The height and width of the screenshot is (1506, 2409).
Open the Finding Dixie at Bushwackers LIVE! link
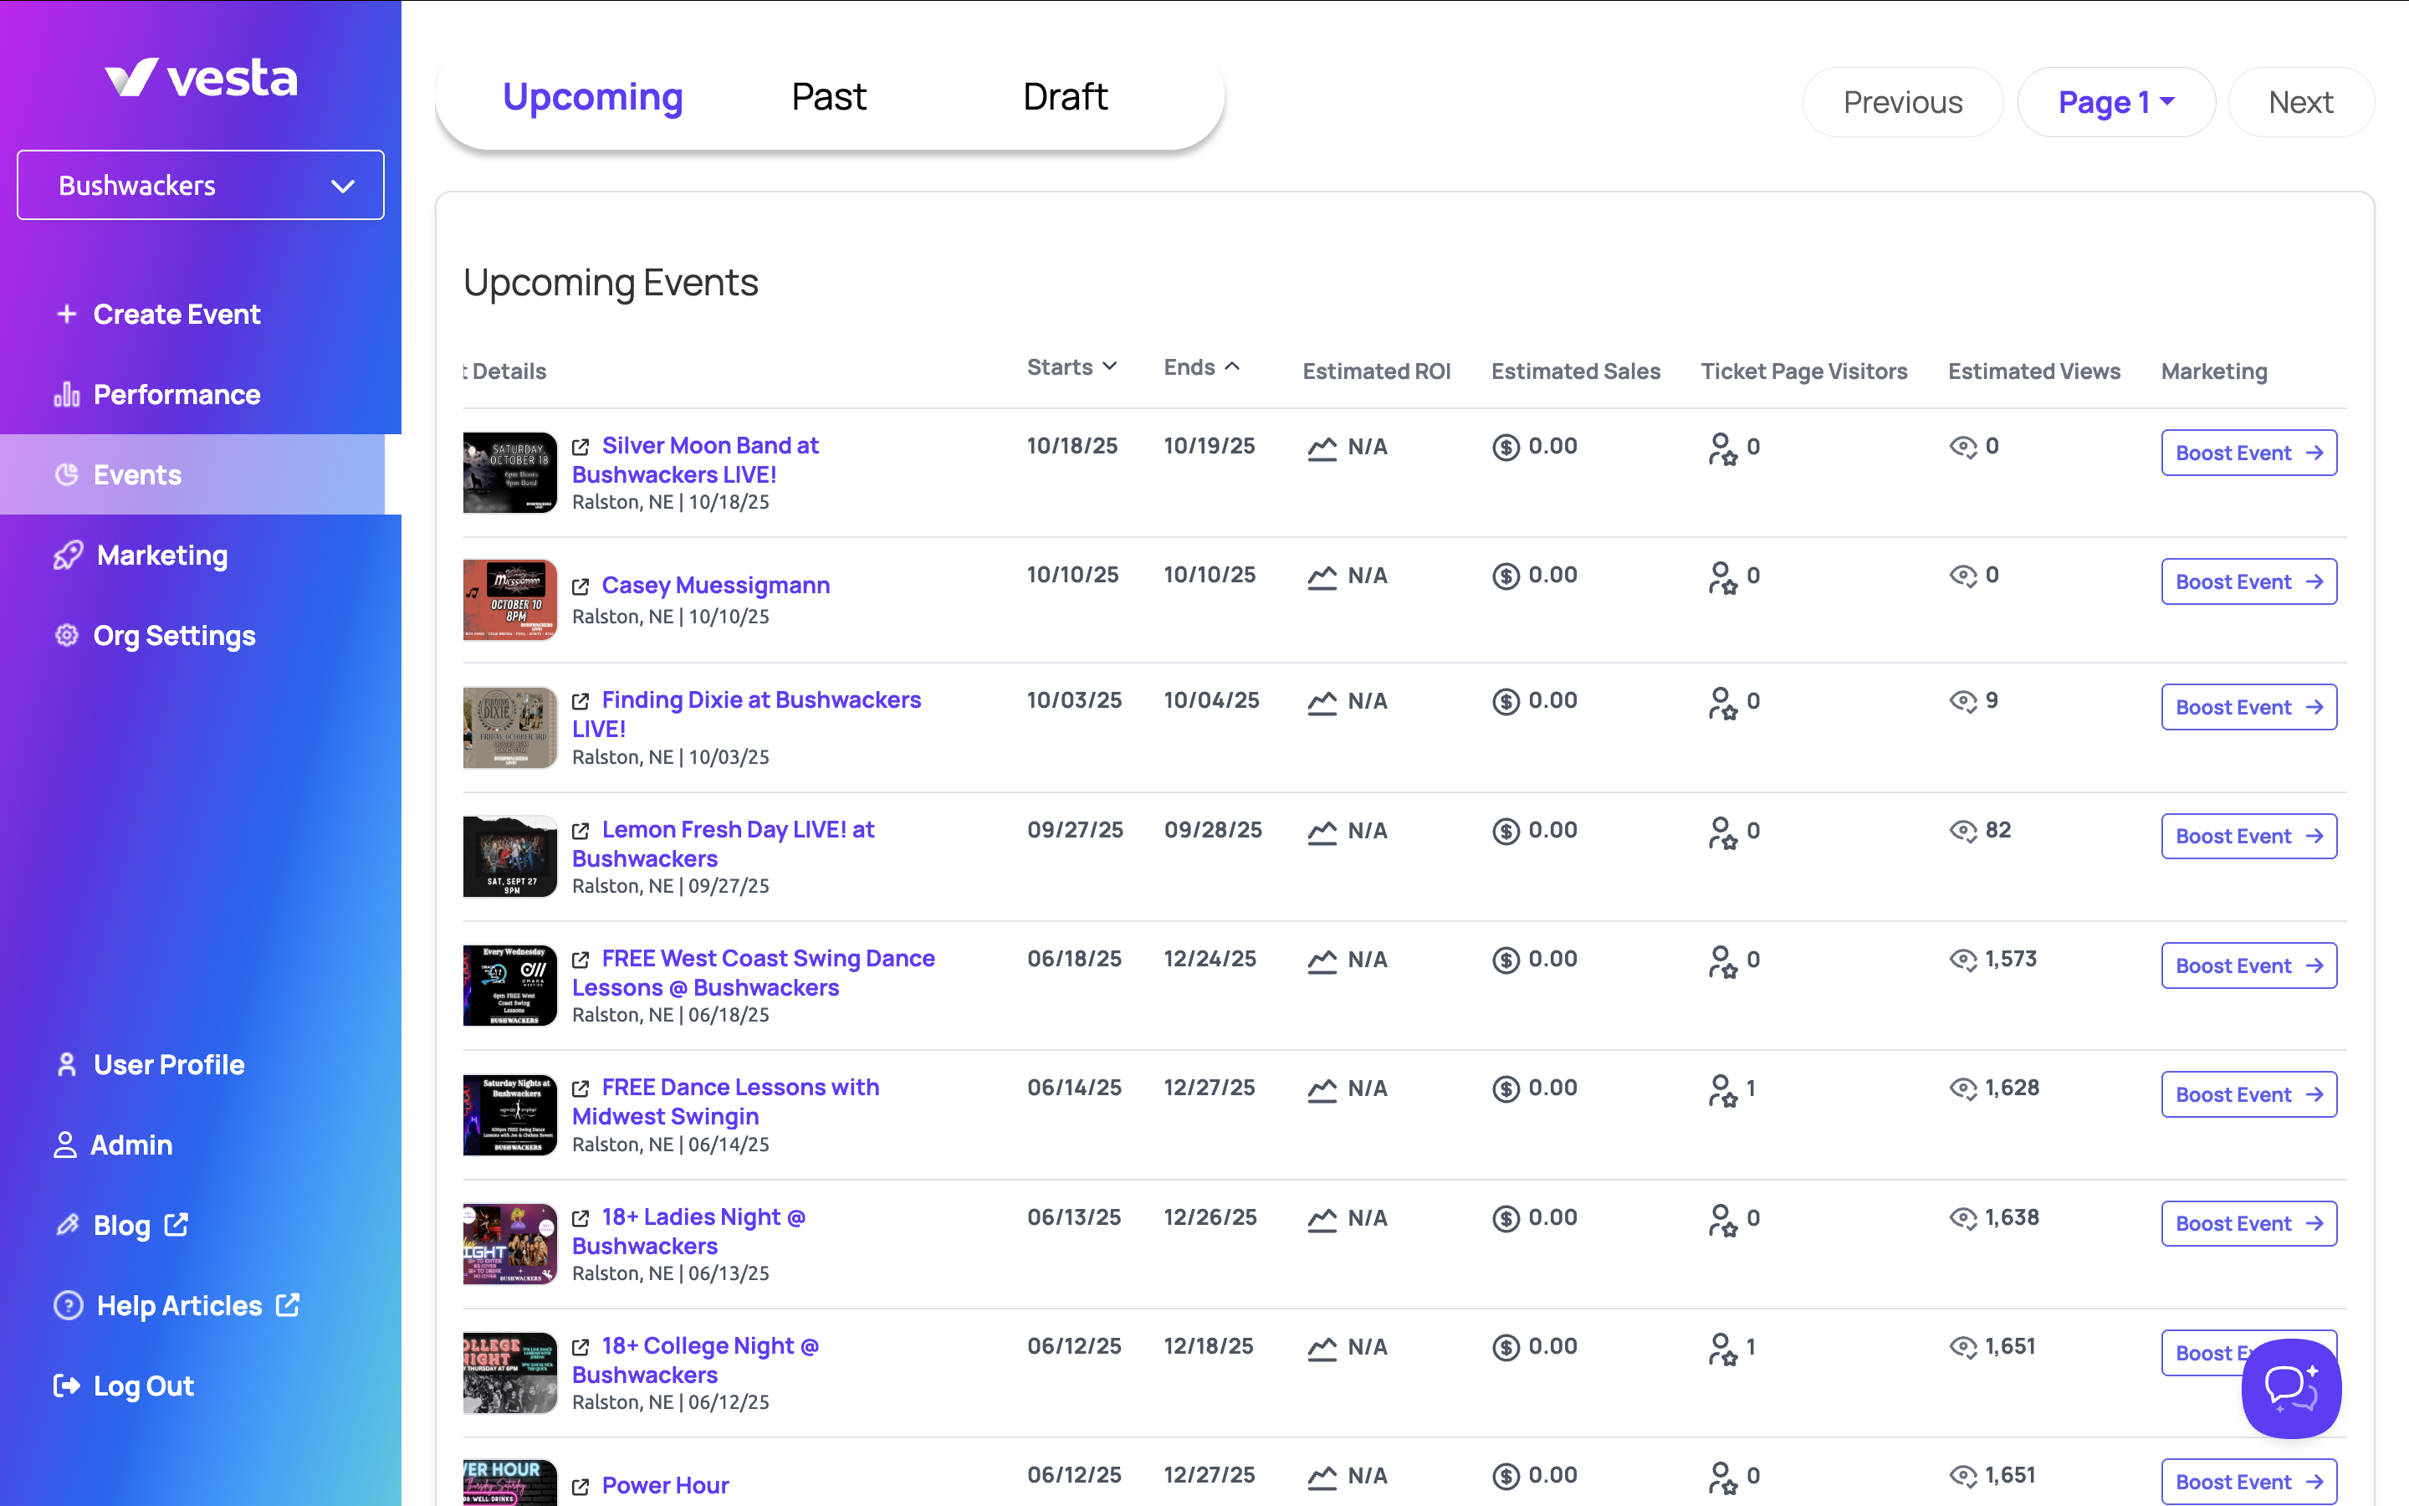(x=748, y=715)
